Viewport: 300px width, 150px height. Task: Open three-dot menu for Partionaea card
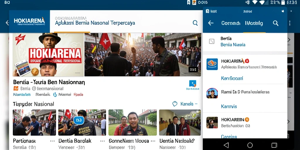pyautogui.click(x=52, y=141)
